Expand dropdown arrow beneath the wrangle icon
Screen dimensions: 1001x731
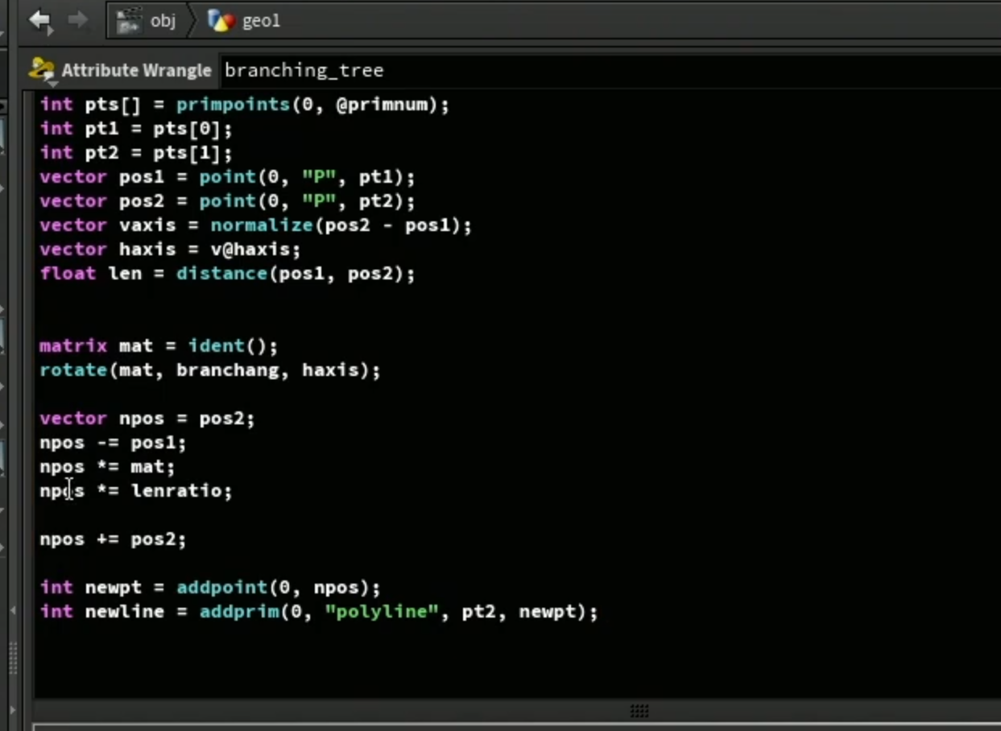(52, 84)
